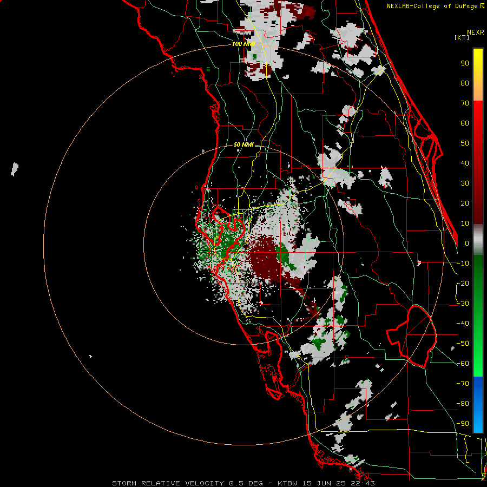Select the -30 legend value
Viewport: 487px width, 487px height.
pos(463,304)
